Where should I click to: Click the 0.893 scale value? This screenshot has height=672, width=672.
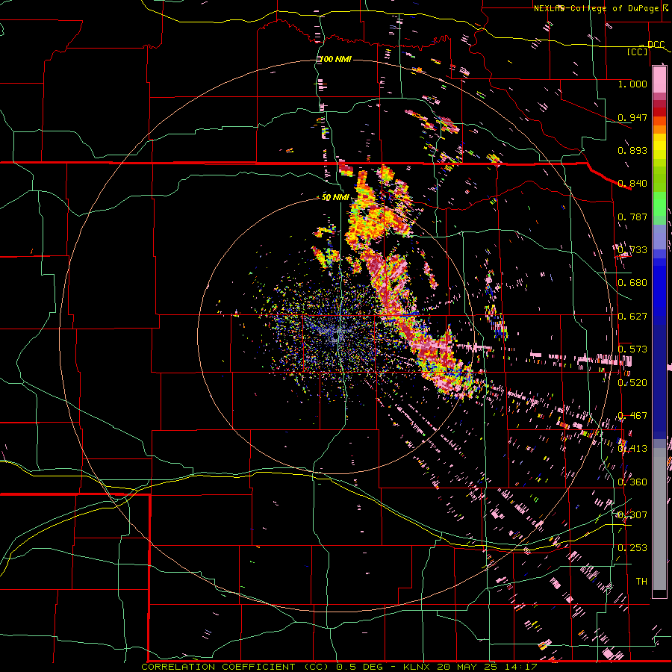[632, 150]
